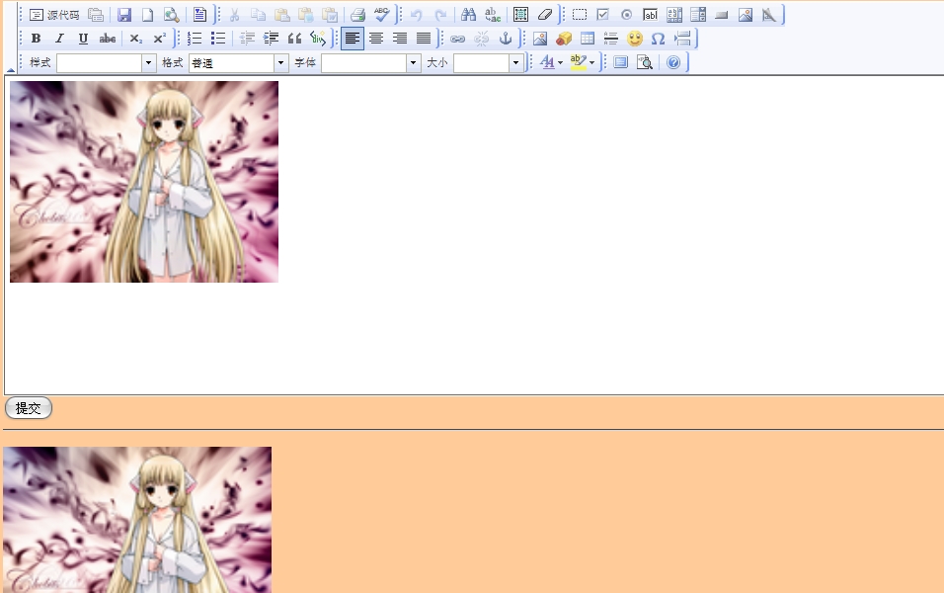This screenshot has width=944, height=593.
Task: Click the Cut scissors icon
Action: pos(234,15)
